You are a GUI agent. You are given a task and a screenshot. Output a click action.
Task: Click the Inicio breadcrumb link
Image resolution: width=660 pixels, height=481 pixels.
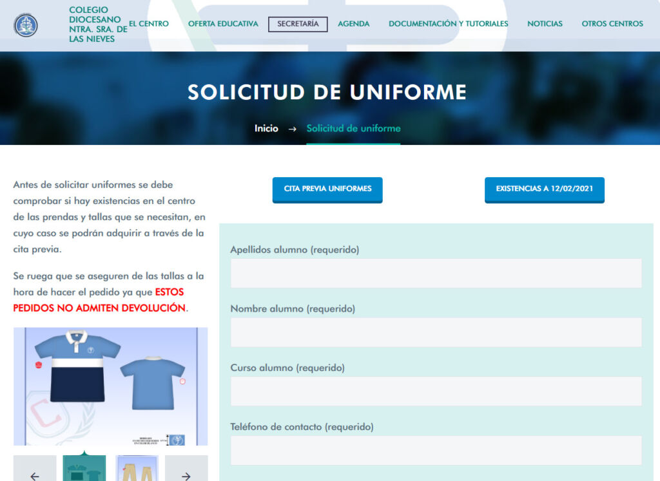click(x=266, y=128)
